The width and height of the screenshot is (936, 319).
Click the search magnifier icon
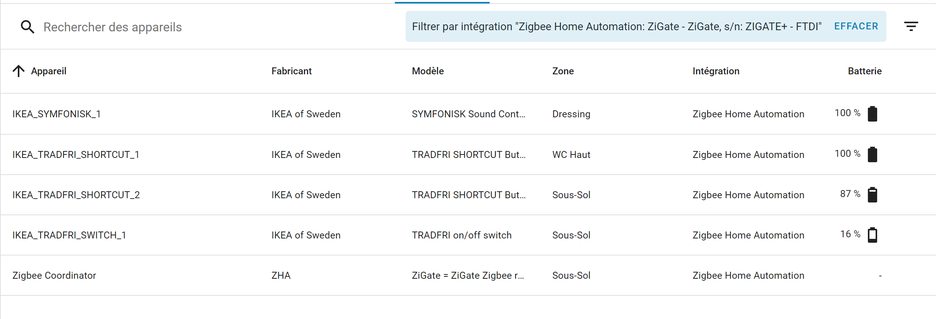point(27,27)
